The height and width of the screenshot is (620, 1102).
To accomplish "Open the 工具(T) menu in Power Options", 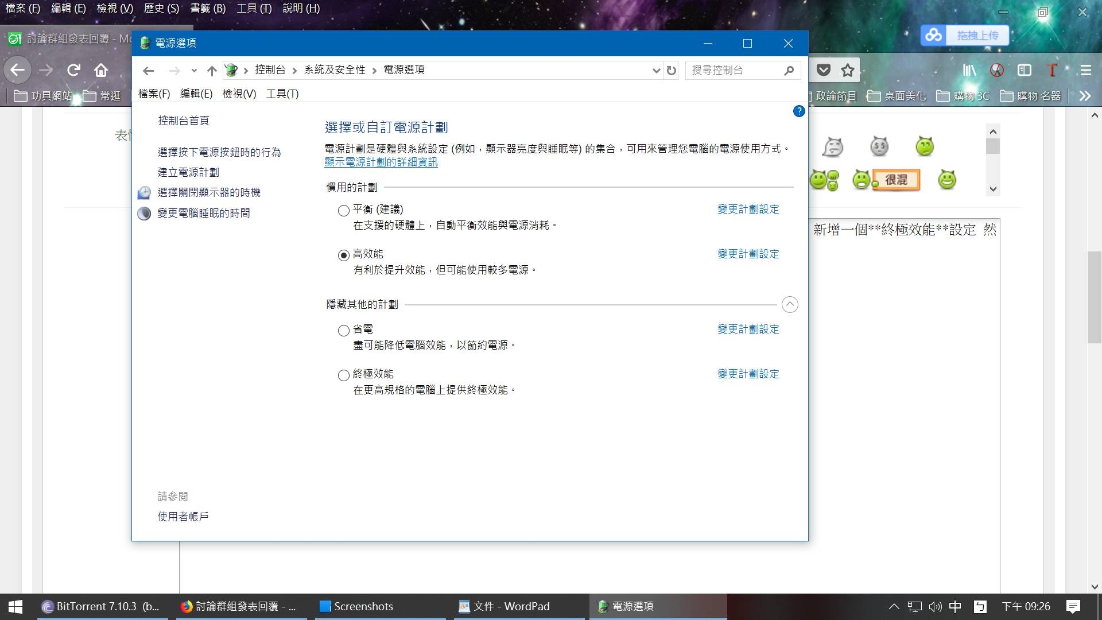I will [x=282, y=94].
